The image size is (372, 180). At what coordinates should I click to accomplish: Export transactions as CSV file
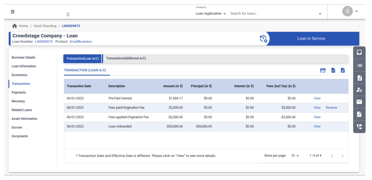point(333,70)
